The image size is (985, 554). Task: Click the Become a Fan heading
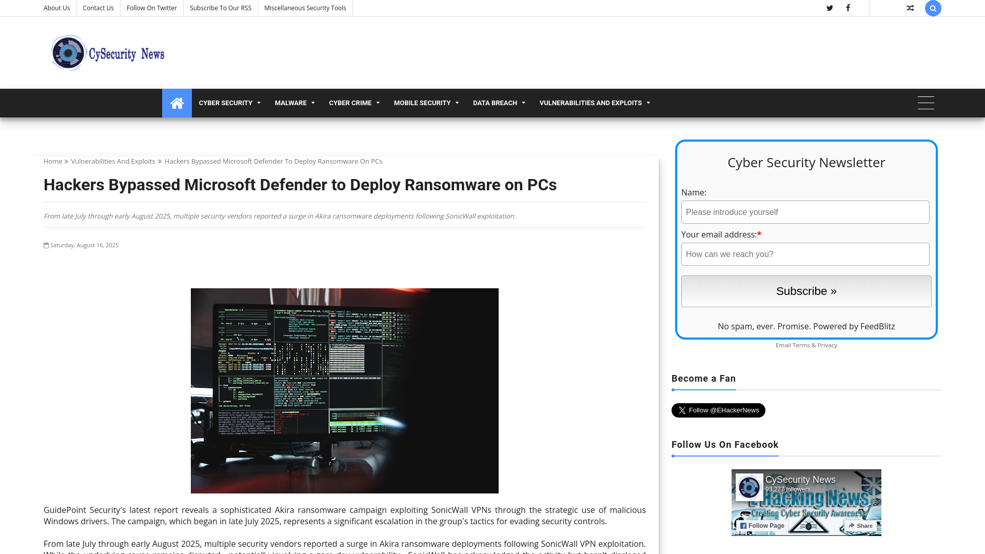(x=703, y=379)
